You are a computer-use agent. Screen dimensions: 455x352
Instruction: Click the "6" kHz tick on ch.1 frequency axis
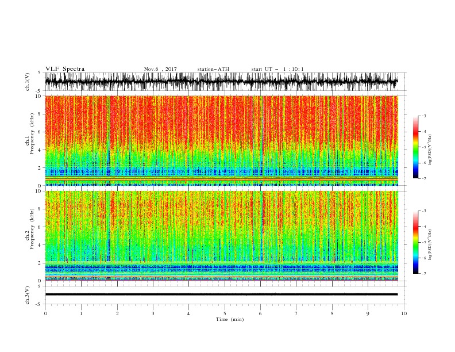(40, 132)
